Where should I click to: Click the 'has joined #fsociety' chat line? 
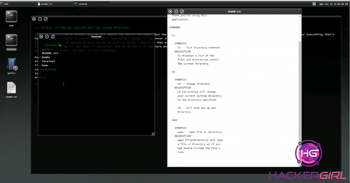click(83, 28)
